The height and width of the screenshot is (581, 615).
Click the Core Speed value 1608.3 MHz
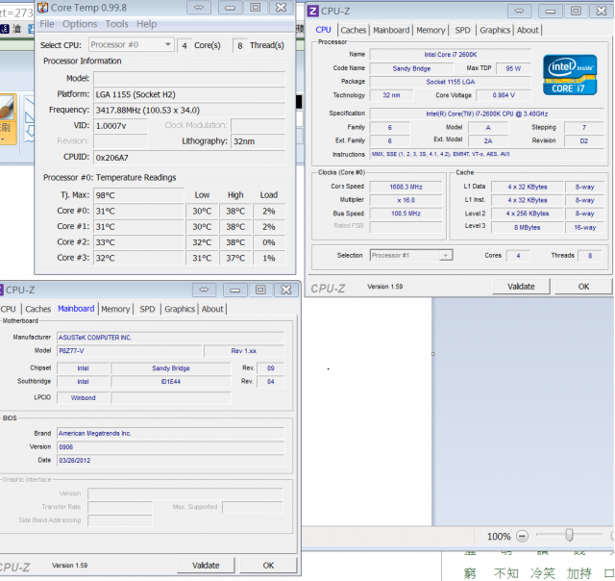click(x=406, y=187)
